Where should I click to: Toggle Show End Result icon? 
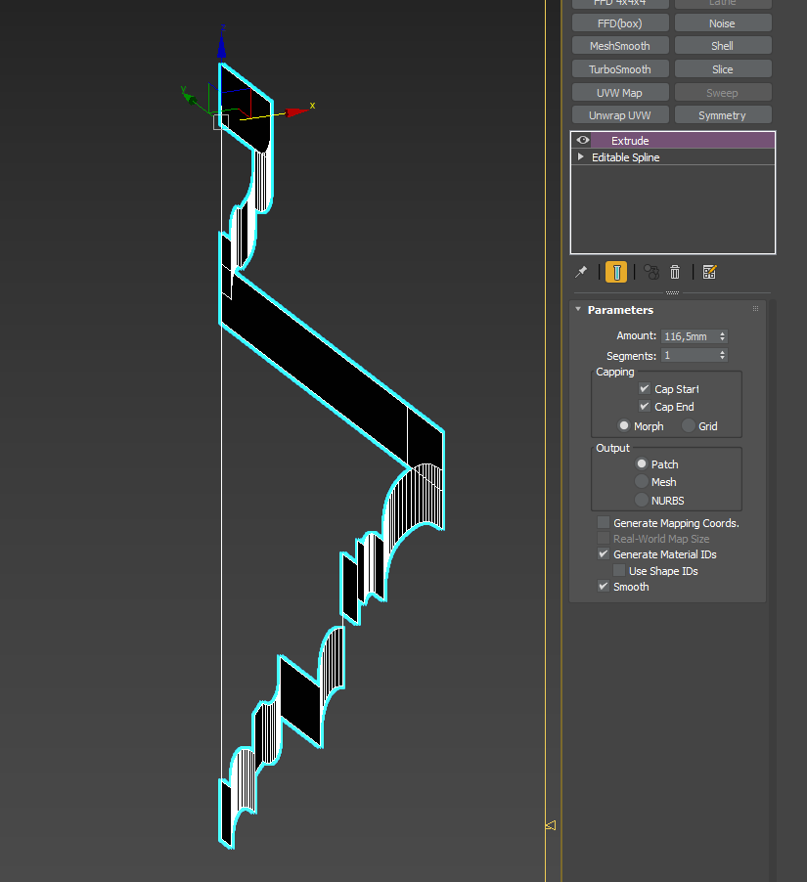(x=616, y=272)
